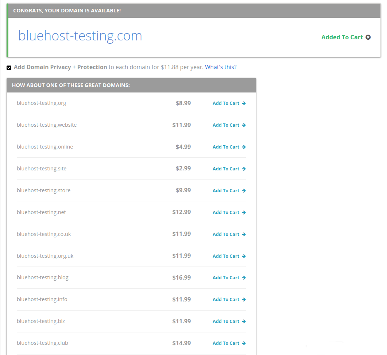Image resolution: width=387 pixels, height=355 pixels.
Task: Click the $2.99 price for .site
Action: [x=183, y=169]
